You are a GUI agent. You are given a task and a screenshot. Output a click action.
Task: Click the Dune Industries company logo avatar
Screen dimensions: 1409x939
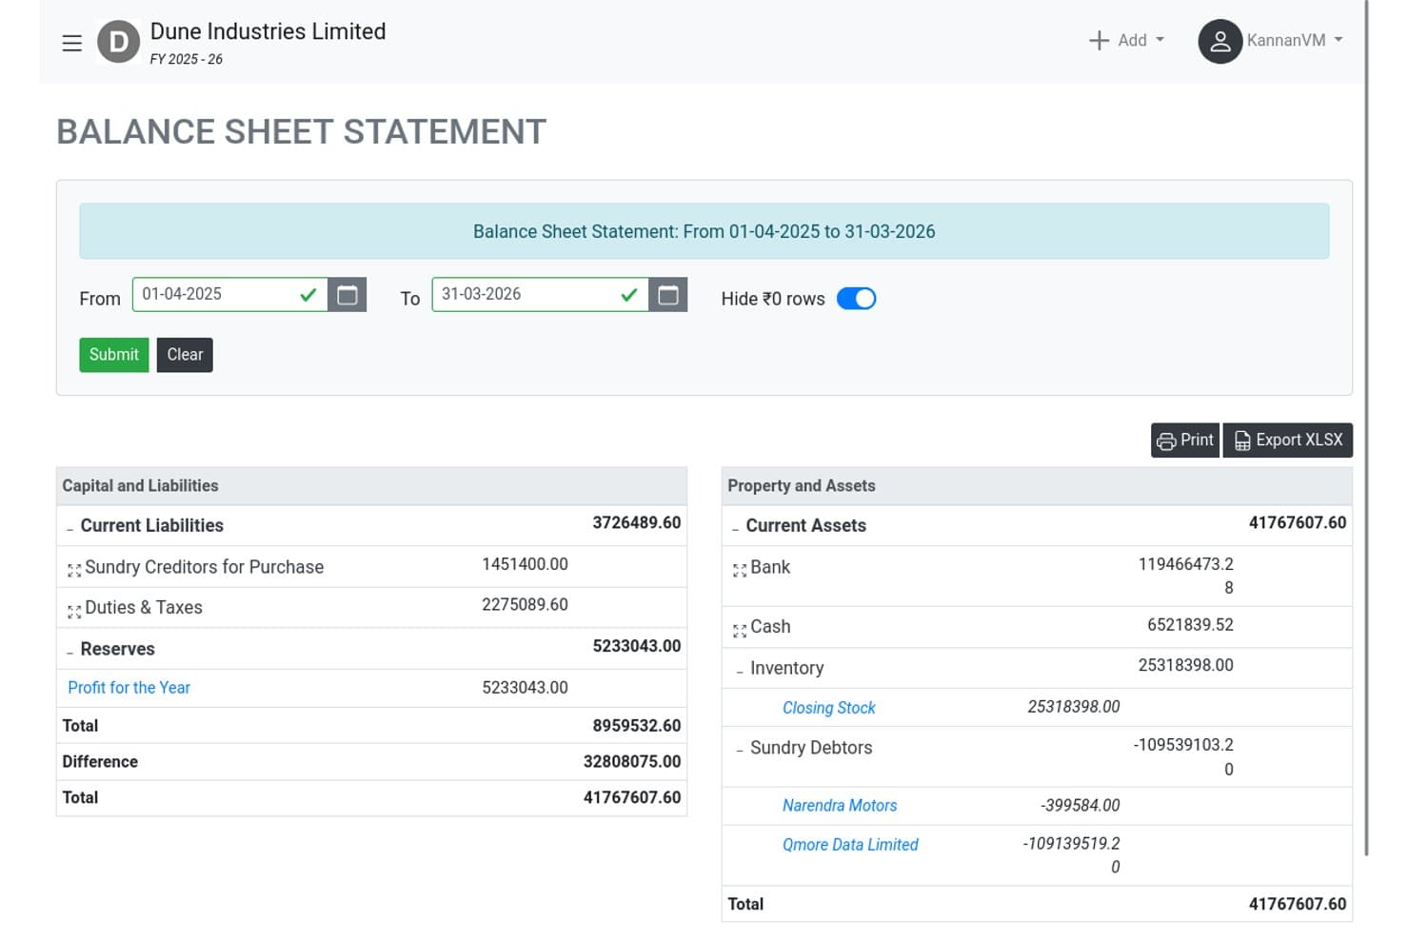click(x=118, y=42)
